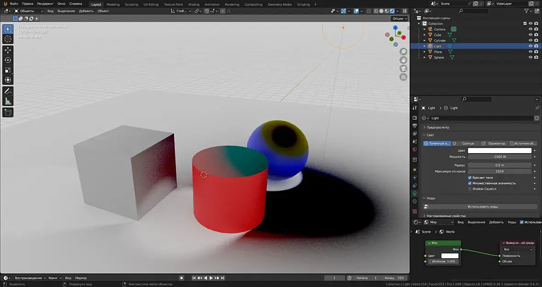
Task: Select the Move tool in left toolbar
Action: [x=8, y=50]
